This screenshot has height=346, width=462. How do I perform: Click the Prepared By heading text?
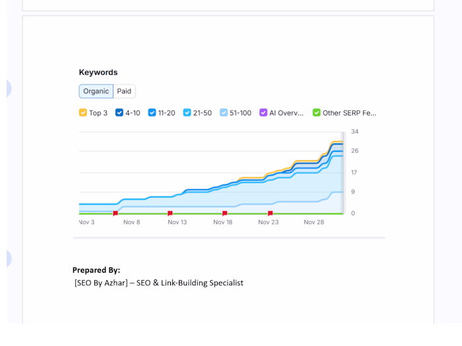click(x=96, y=270)
